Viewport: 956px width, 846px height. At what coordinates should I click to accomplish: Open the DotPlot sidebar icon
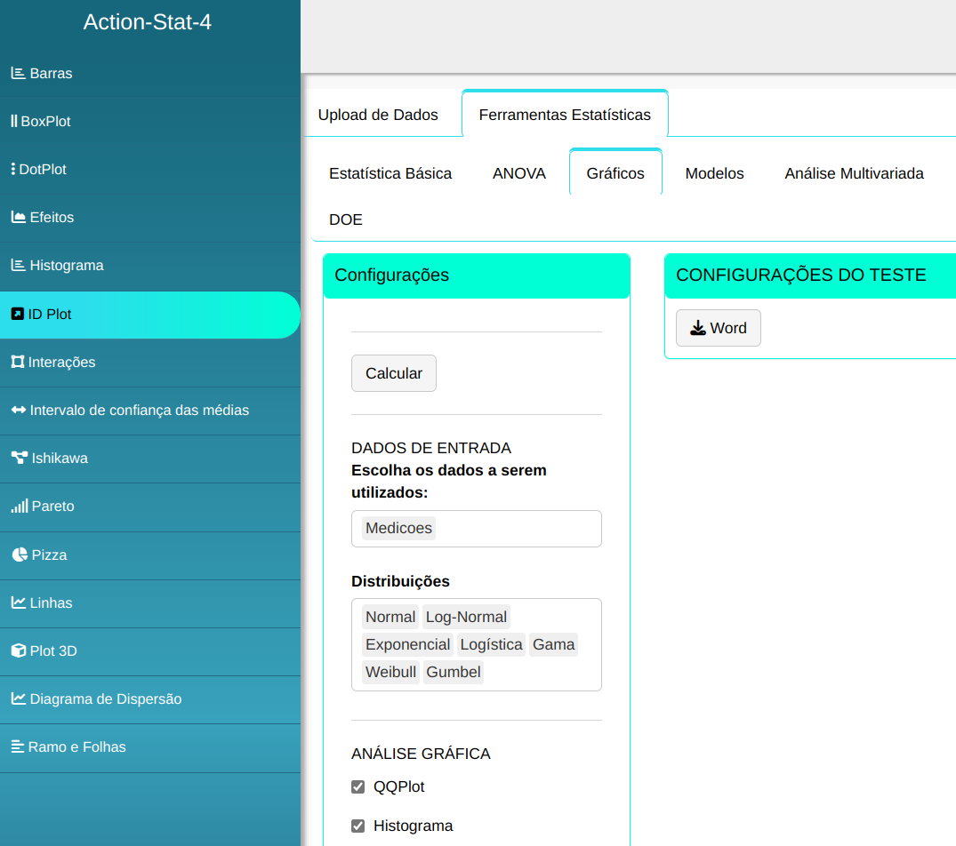(x=13, y=170)
